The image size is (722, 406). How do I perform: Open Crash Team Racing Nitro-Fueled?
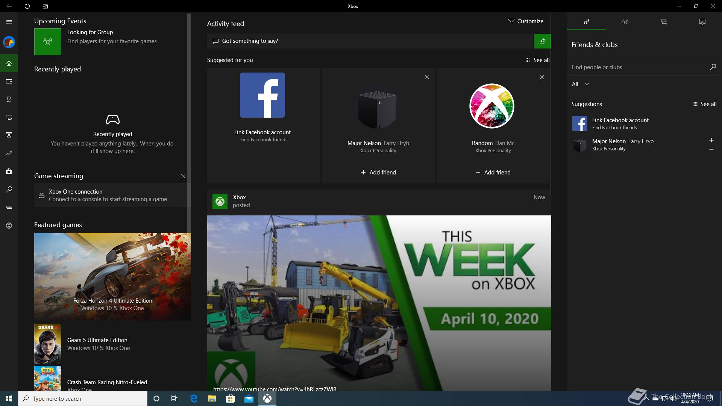[x=112, y=379]
